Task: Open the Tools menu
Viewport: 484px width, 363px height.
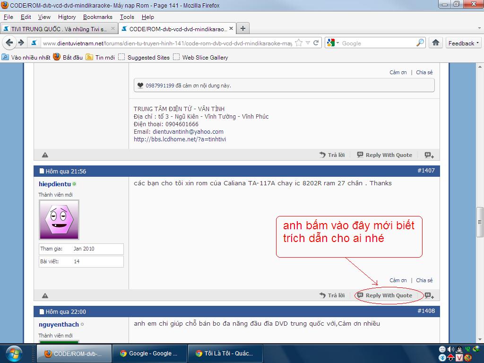Action: [x=127, y=17]
